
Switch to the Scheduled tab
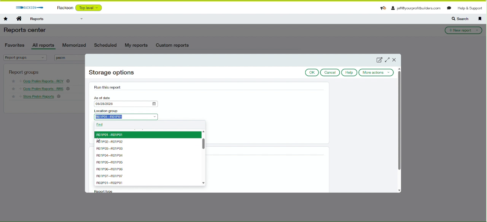[x=105, y=45]
